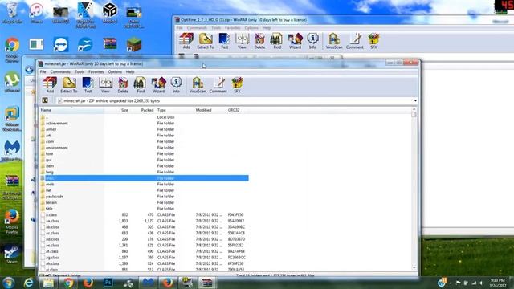The height and width of the screenshot is (289, 514).
Task: Click VirusScan in OptiFine WinRAR window
Action: [334, 41]
